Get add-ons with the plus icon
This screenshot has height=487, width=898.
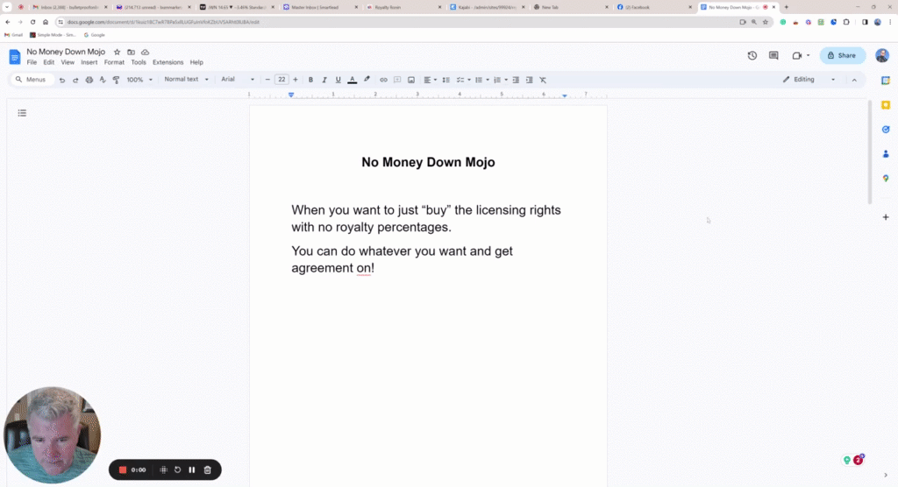(x=886, y=217)
